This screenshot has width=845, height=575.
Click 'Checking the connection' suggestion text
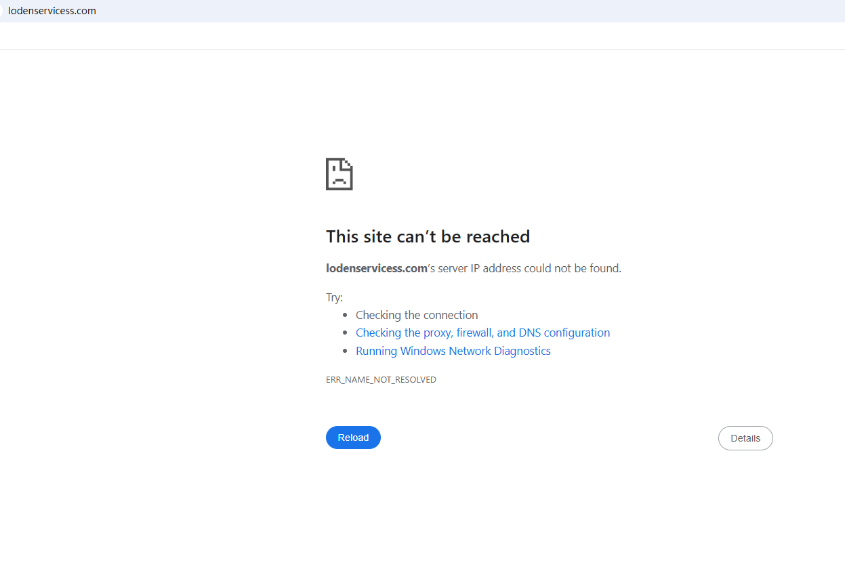(417, 315)
